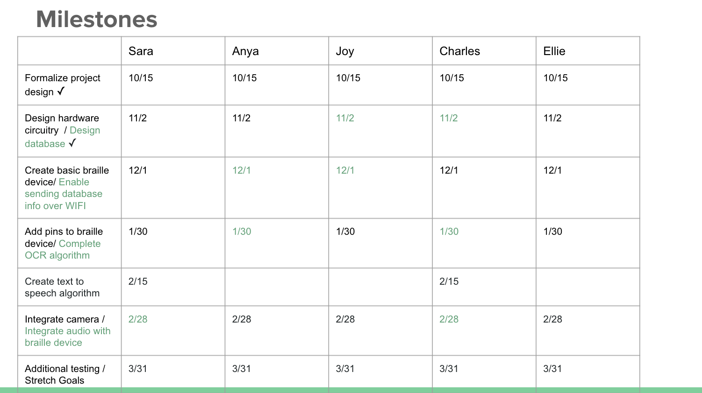Image resolution: width=702 pixels, height=393 pixels.
Task: Select the Sara column header
Action: pyautogui.click(x=173, y=51)
